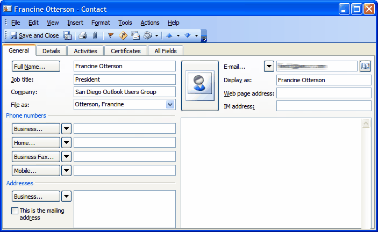Screen dimensions: 378x232
Task: Click the New Message to Contact icon
Action: 135,35
